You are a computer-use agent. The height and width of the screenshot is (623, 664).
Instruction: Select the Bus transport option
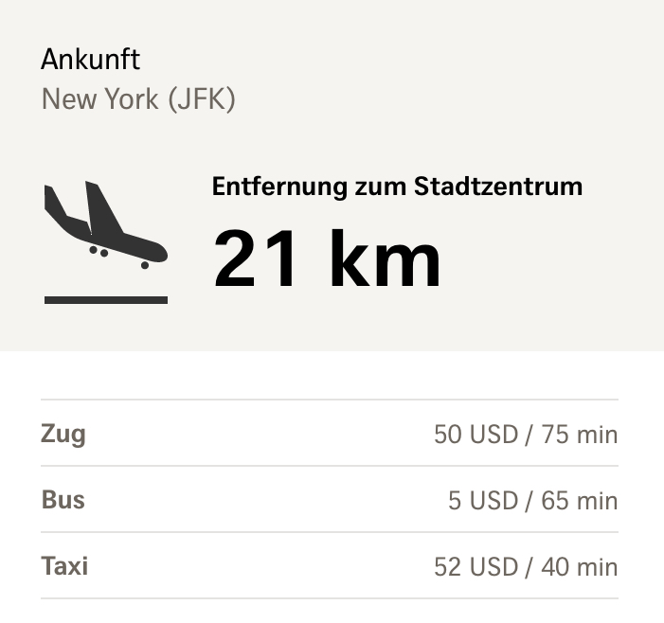point(63,500)
